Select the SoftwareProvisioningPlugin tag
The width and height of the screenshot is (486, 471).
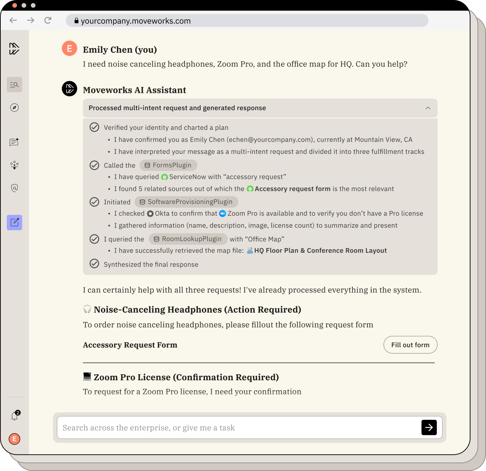pyautogui.click(x=186, y=202)
